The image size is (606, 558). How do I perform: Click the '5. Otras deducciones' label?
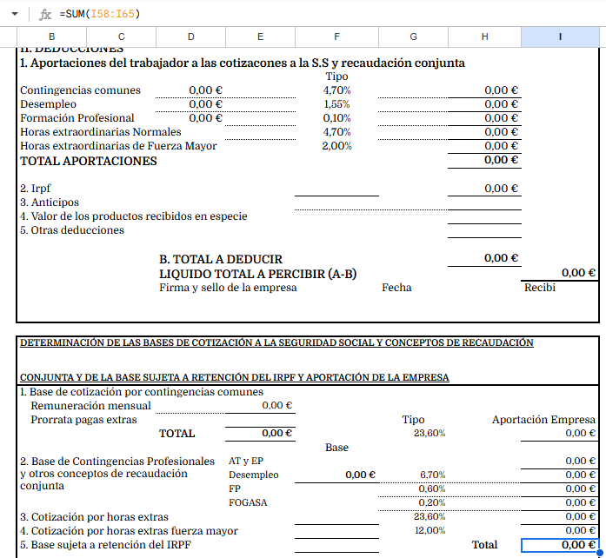72,230
